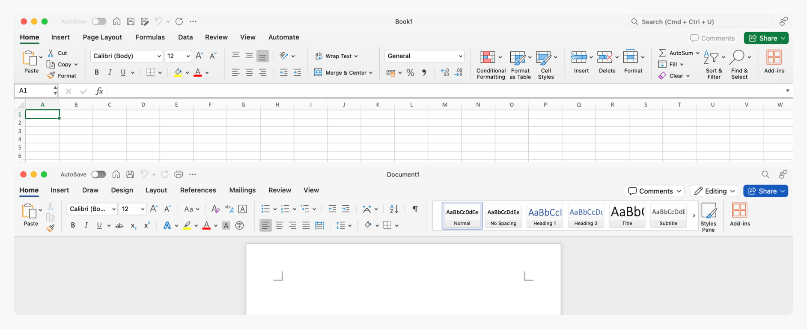
Task: Click Add-ins icon in Word ribbon
Action: coord(740,210)
